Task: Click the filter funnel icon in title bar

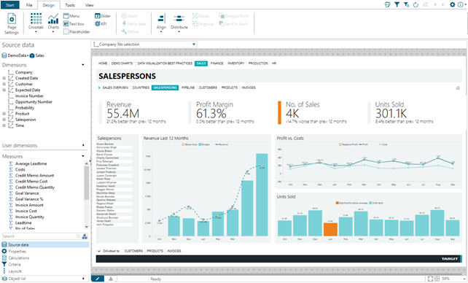Action: click(x=397, y=5)
